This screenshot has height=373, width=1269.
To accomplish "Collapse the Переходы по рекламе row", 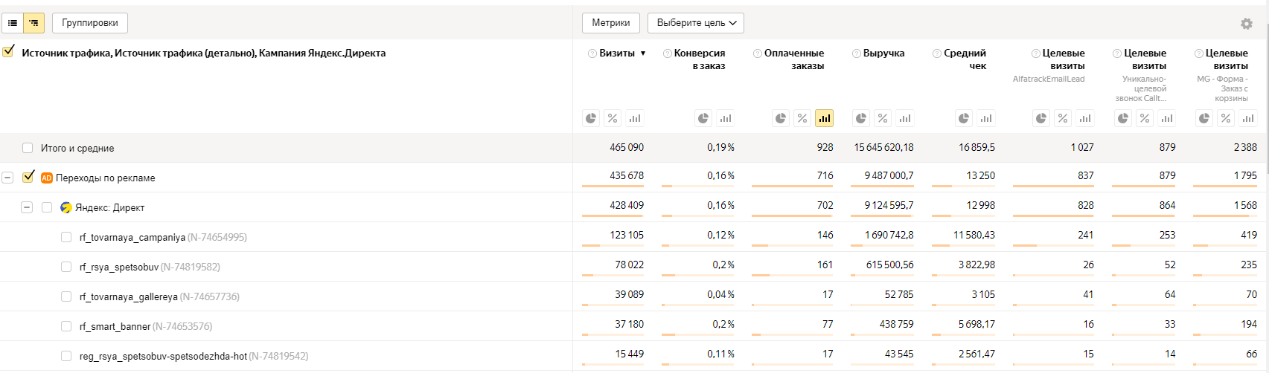I will pos(8,178).
